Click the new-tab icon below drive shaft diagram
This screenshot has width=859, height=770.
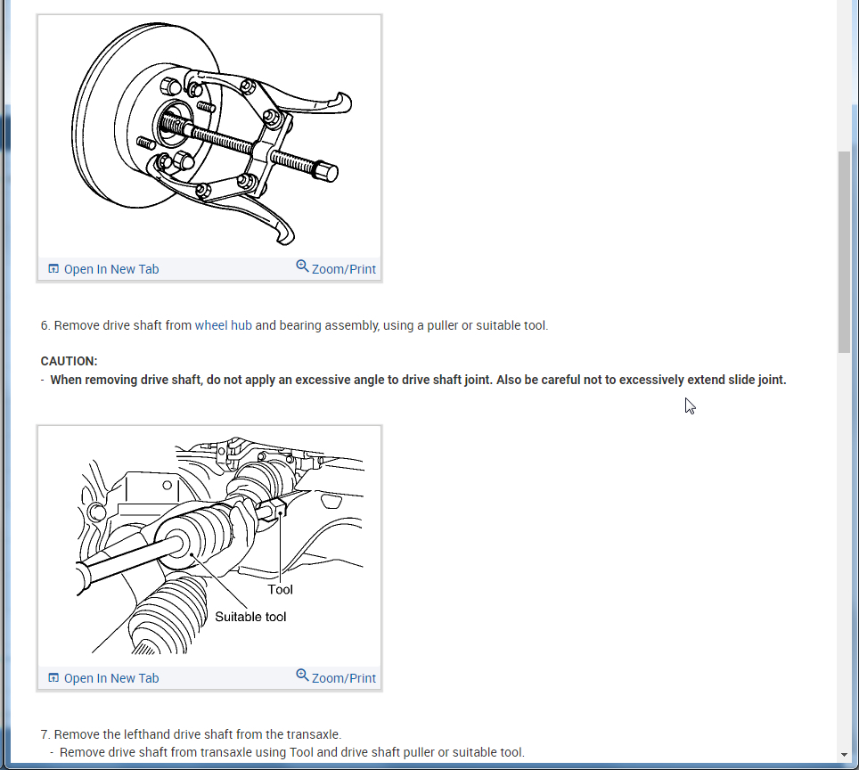53,678
